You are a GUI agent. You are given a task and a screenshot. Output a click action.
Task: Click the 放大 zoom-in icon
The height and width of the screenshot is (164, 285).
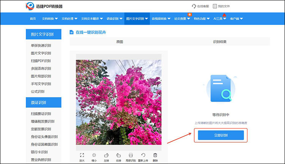[x=82, y=155]
